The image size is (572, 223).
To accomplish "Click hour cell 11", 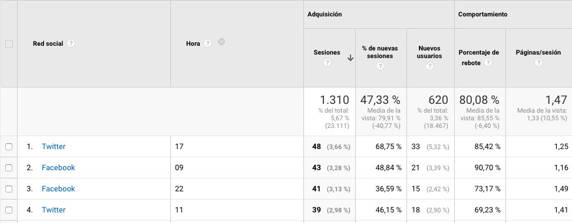I will click(179, 210).
